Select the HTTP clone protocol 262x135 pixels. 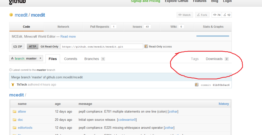point(33,46)
